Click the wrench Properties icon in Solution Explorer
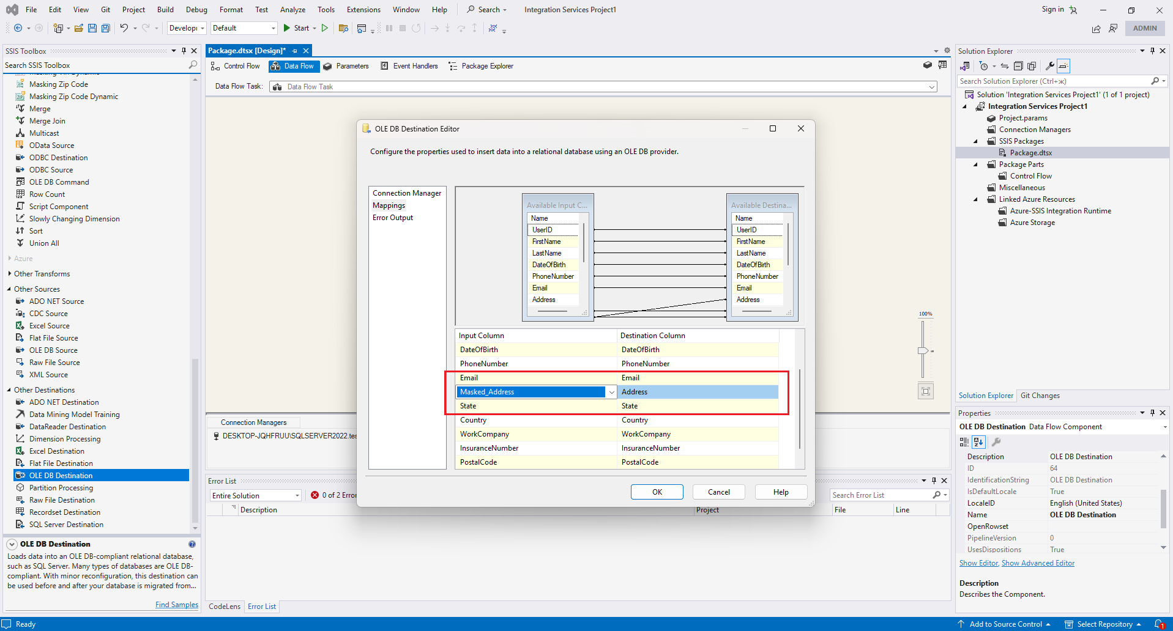Image resolution: width=1173 pixels, height=631 pixels. [1050, 66]
